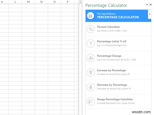The width and height of the screenshot is (154, 115).
Task: Click the Percent Calculator % icon
Action: click(x=91, y=29)
